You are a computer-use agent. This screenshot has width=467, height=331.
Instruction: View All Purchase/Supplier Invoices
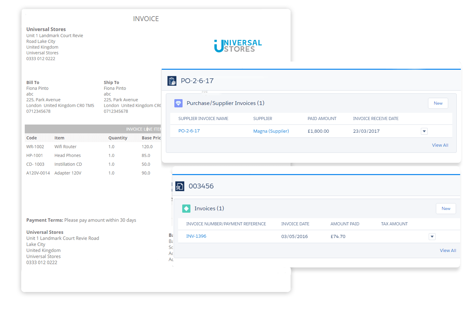coord(440,145)
